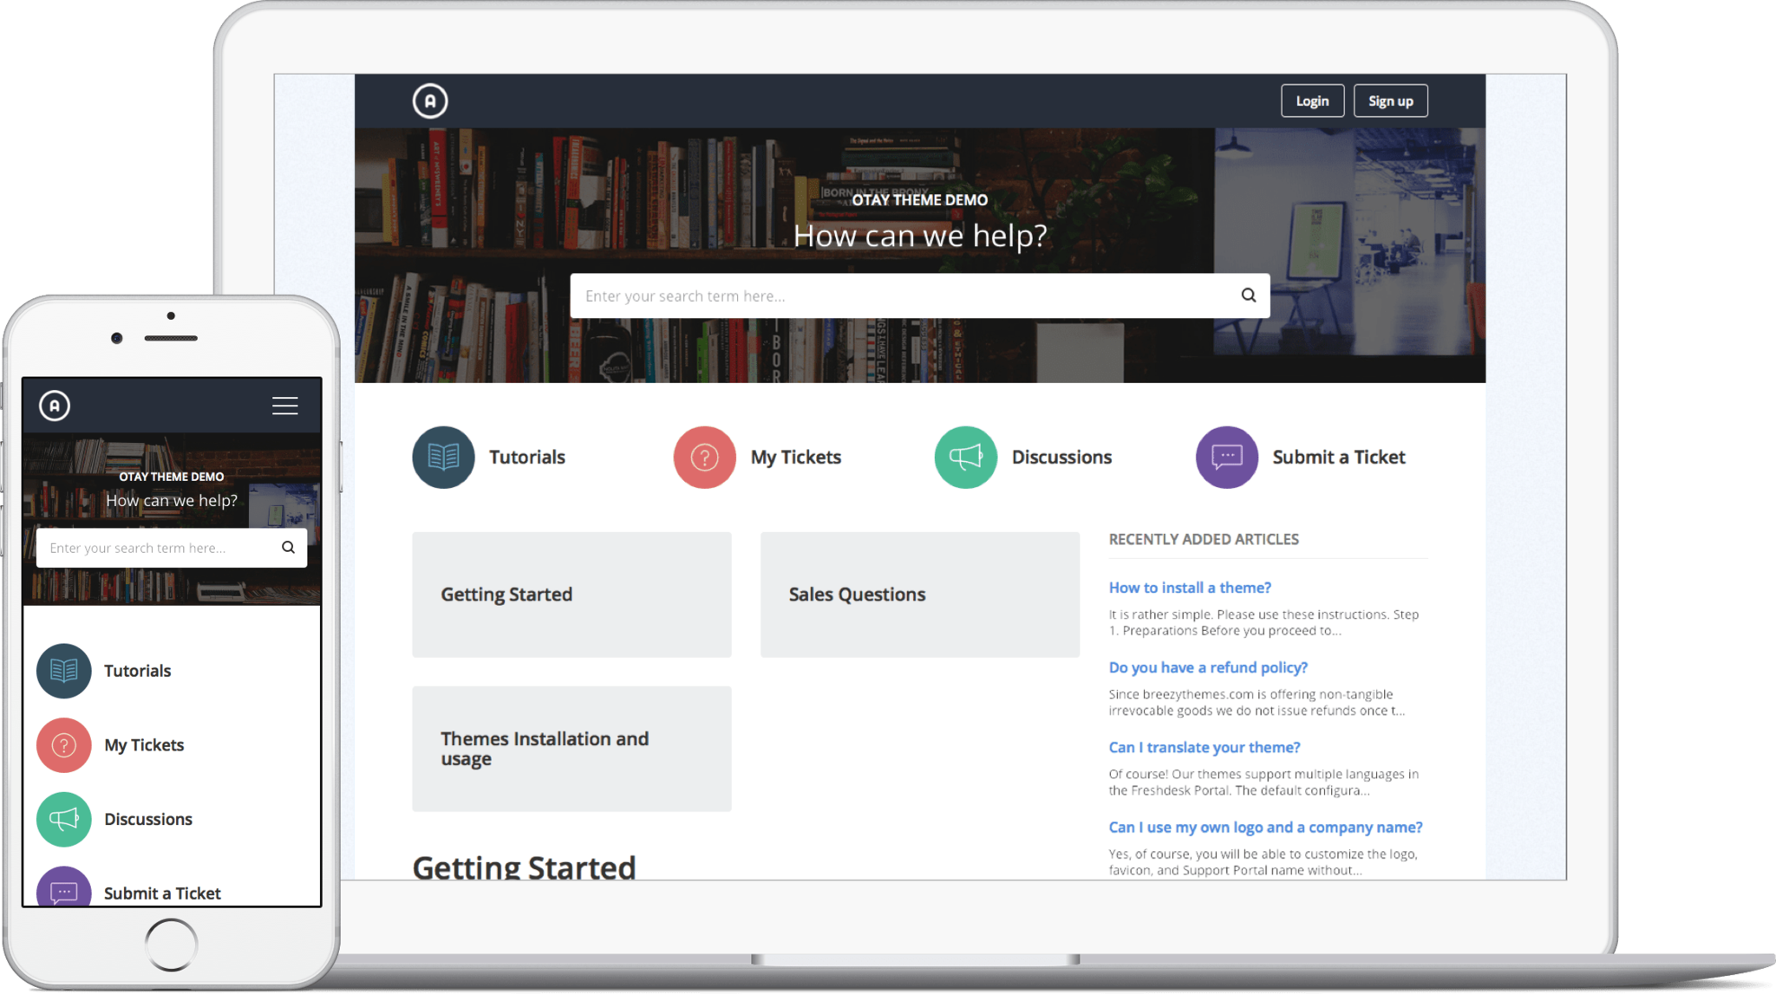Open Tutorials book icon on desktop site

click(x=443, y=458)
